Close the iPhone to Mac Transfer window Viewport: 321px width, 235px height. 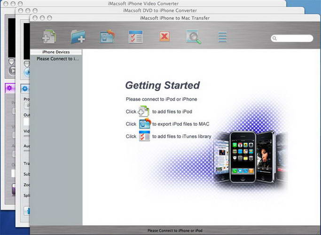tap(35, 18)
